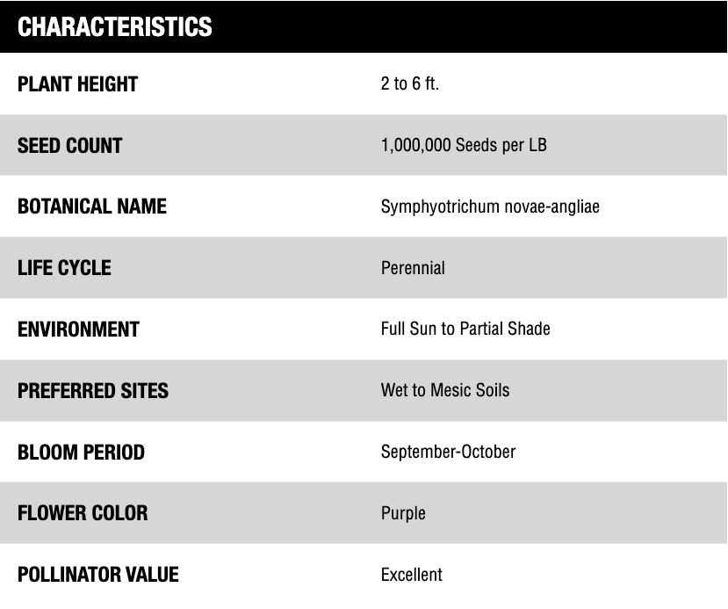The image size is (728, 609).
Task: Click the 'Purple' flower color value
Action: (x=403, y=513)
